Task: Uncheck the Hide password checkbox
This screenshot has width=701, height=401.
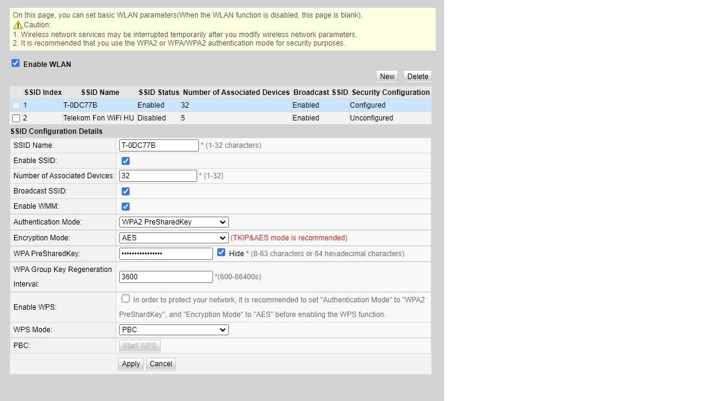Action: coord(221,253)
